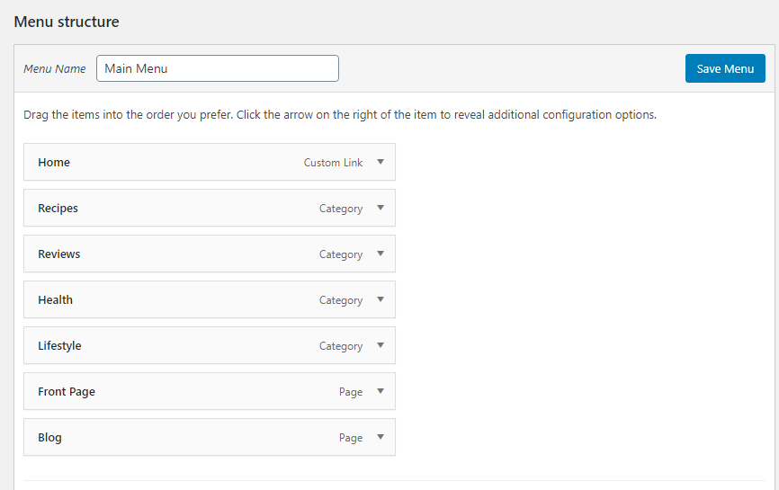Select the Blog menu item title

tap(49, 438)
